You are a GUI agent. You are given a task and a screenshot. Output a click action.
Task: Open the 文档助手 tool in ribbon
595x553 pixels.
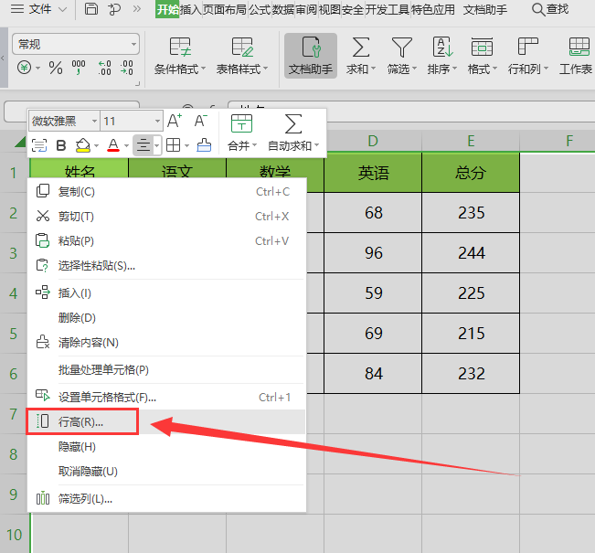pyautogui.click(x=310, y=55)
